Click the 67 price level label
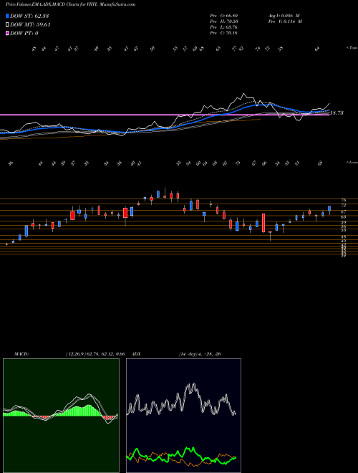 point(343,211)
